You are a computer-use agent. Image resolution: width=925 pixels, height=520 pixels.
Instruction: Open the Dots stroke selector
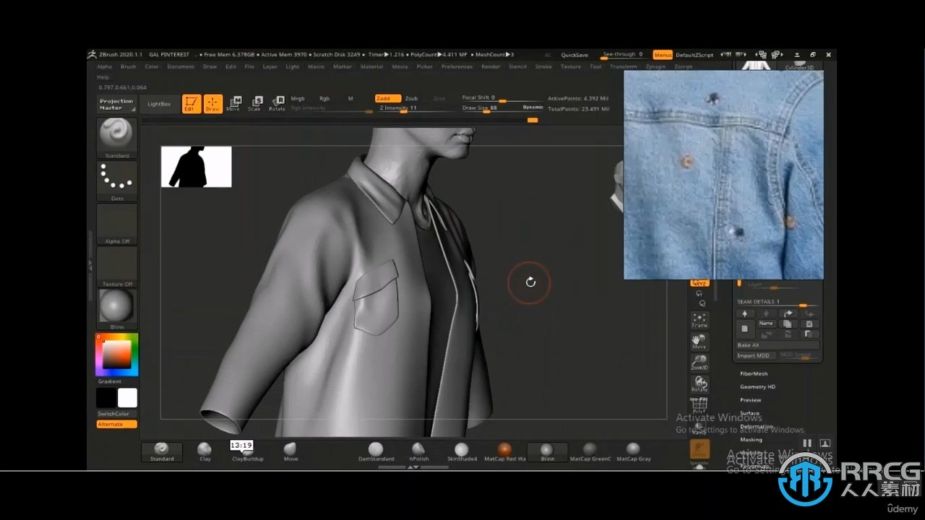(x=117, y=181)
